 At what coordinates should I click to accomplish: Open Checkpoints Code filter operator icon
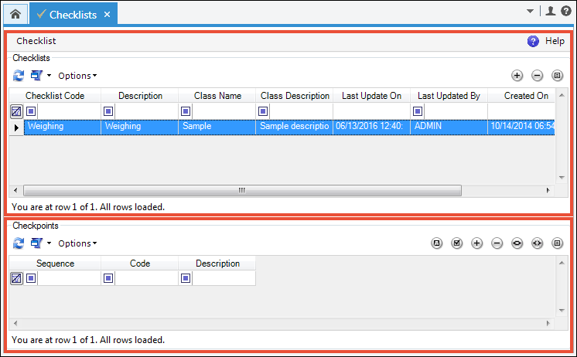click(108, 278)
